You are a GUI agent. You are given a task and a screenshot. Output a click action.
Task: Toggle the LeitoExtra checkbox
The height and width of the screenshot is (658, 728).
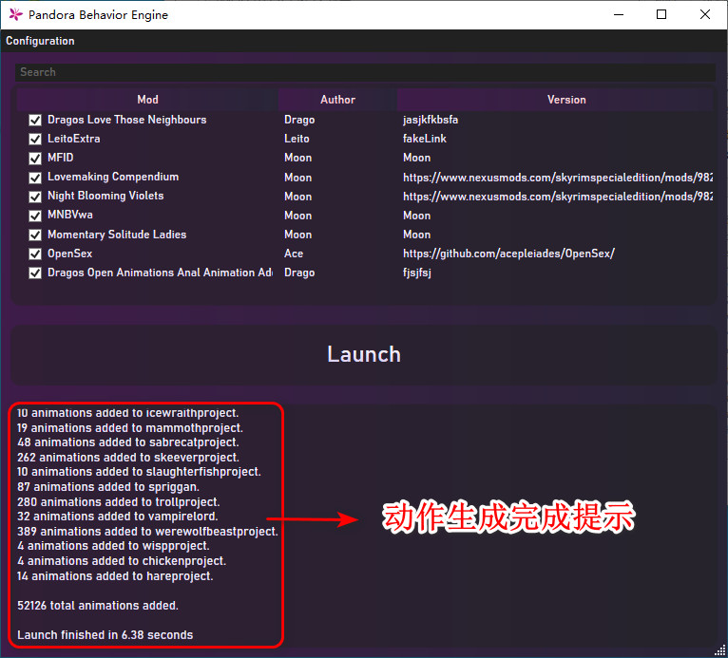coord(35,140)
